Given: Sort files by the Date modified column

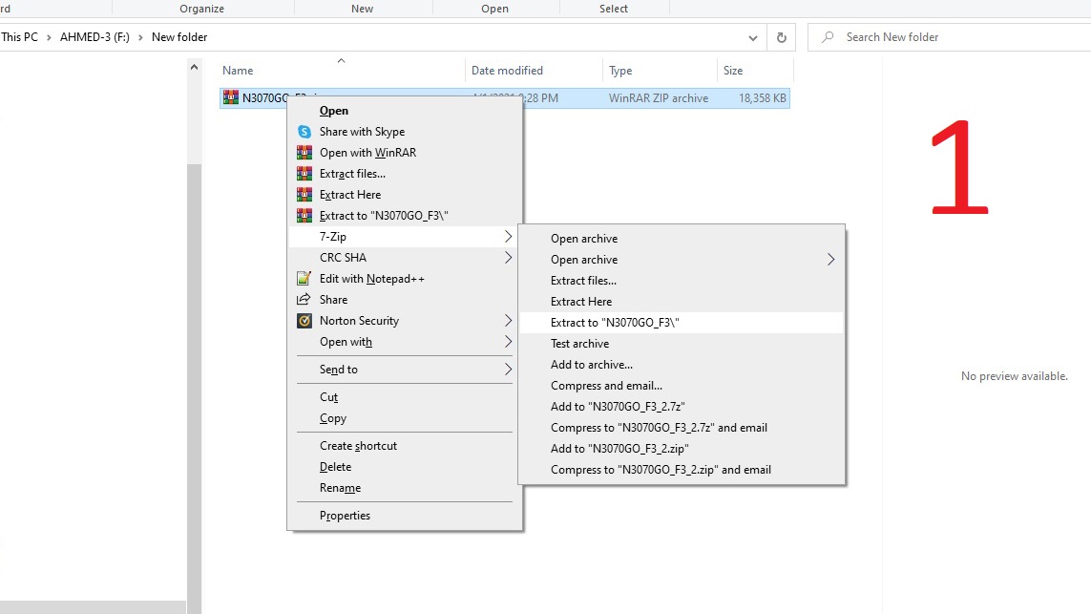Looking at the screenshot, I should pos(507,71).
